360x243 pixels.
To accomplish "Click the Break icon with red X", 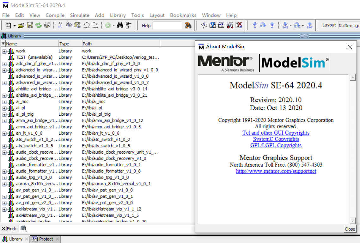I will pos(239,25).
